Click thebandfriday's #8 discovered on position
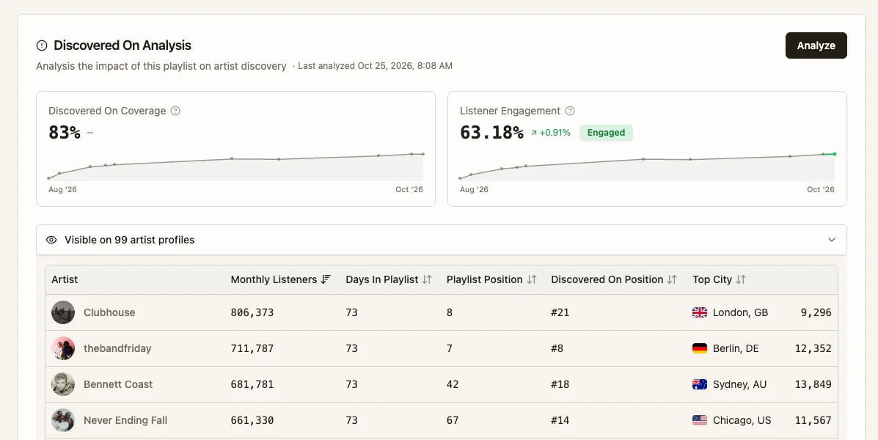The width and height of the screenshot is (878, 440). (x=557, y=348)
